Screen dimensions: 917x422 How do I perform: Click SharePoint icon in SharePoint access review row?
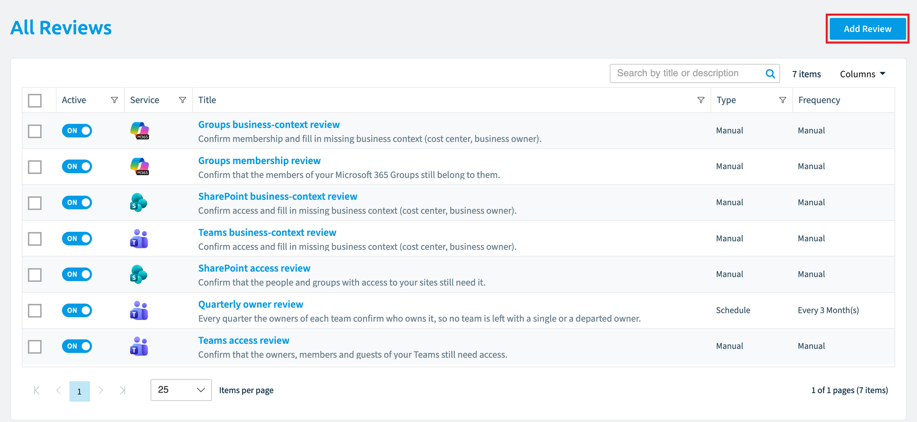[138, 274]
